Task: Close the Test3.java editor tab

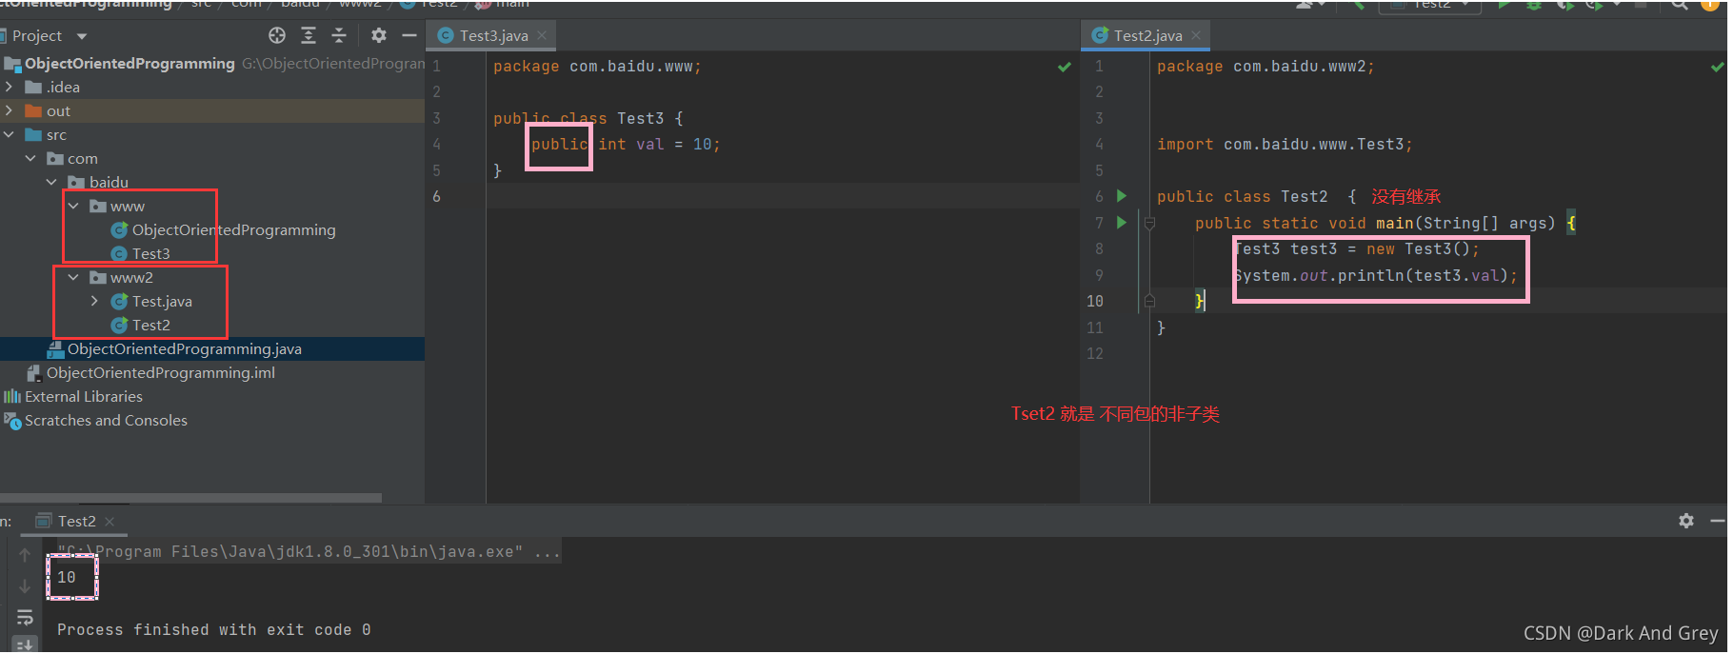Action: 542,35
